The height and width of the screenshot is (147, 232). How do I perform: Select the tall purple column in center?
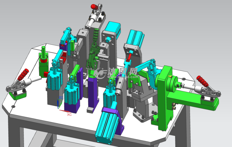93,93
